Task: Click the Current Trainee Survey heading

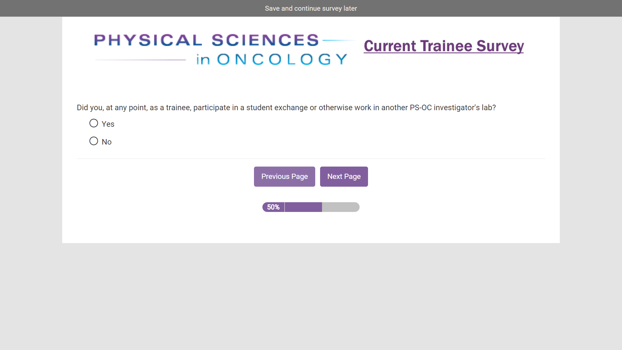Action: pyautogui.click(x=443, y=46)
